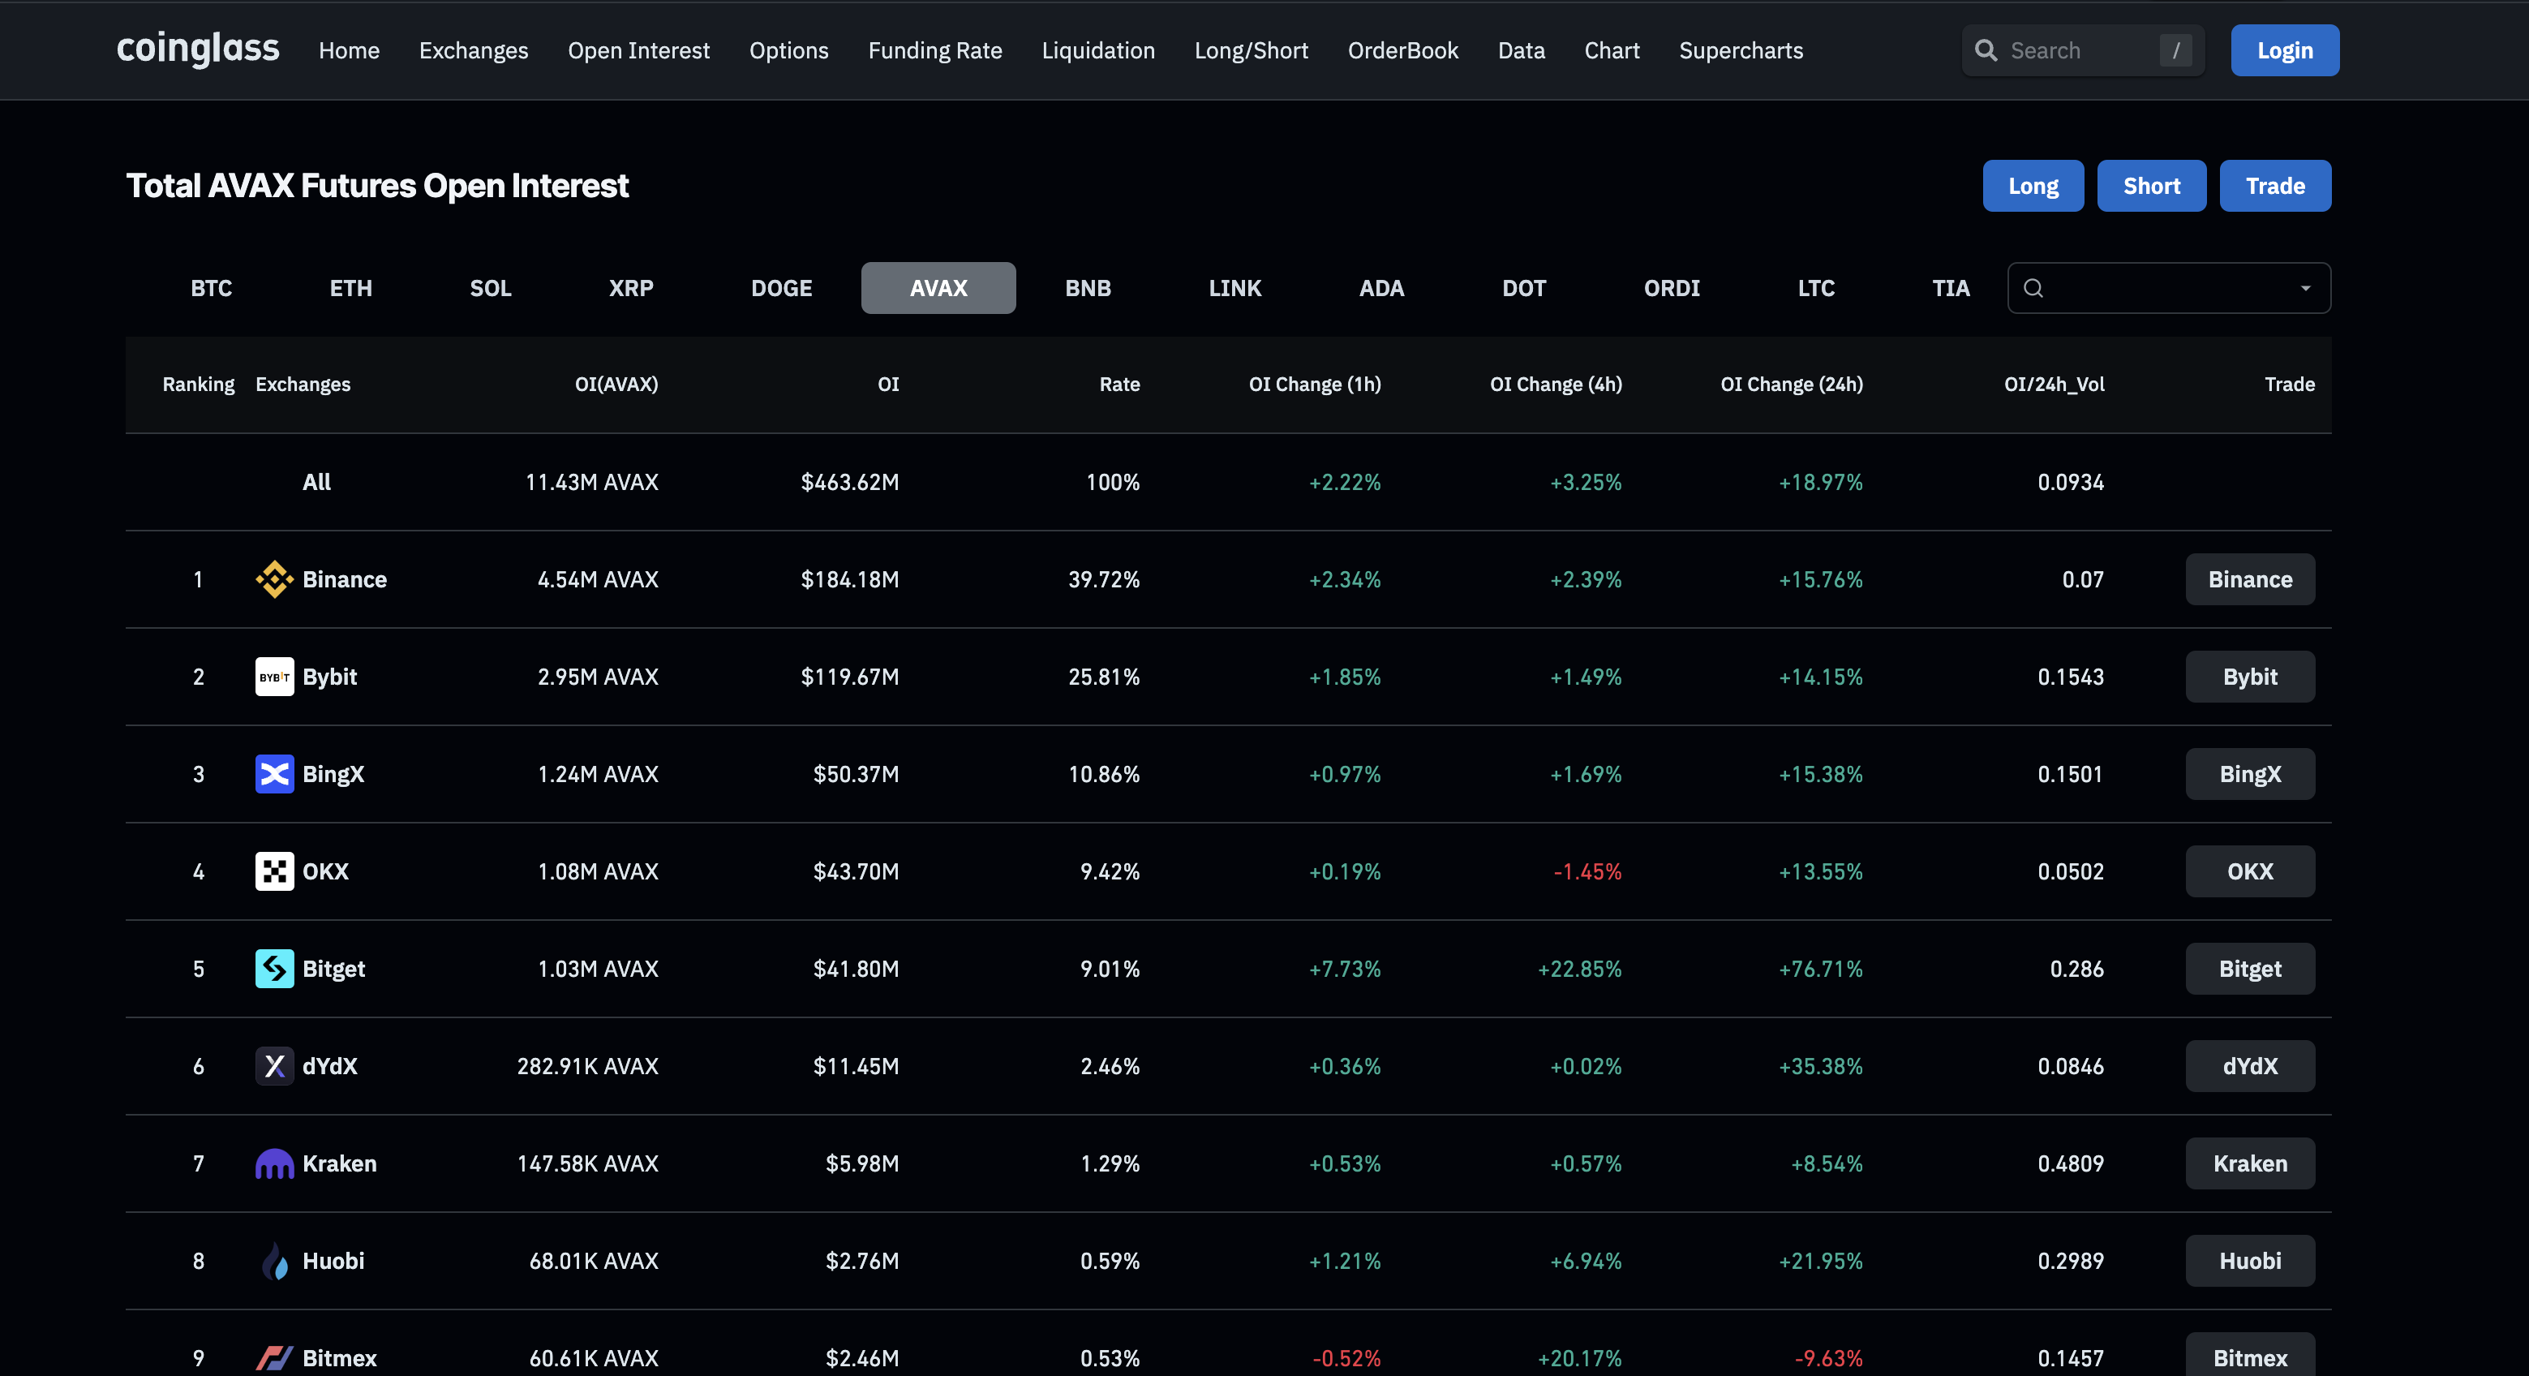Click the dYdX logo icon
Screen dimensions: 2529x1376
click(x=274, y=1065)
